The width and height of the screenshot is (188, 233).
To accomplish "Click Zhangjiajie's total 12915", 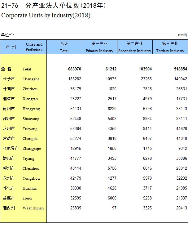I will [76, 148].
